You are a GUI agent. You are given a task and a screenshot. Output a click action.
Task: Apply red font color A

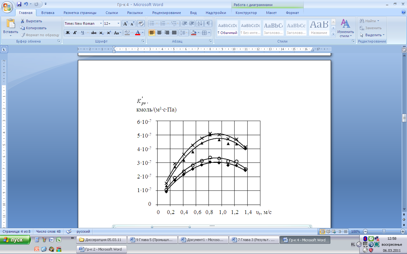[138, 33]
